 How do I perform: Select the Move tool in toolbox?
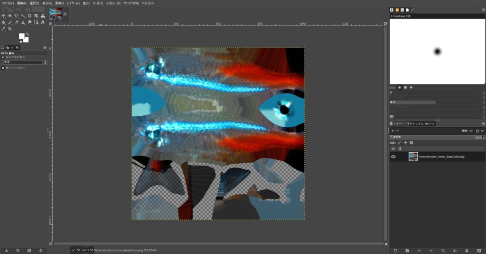[x=3, y=16]
